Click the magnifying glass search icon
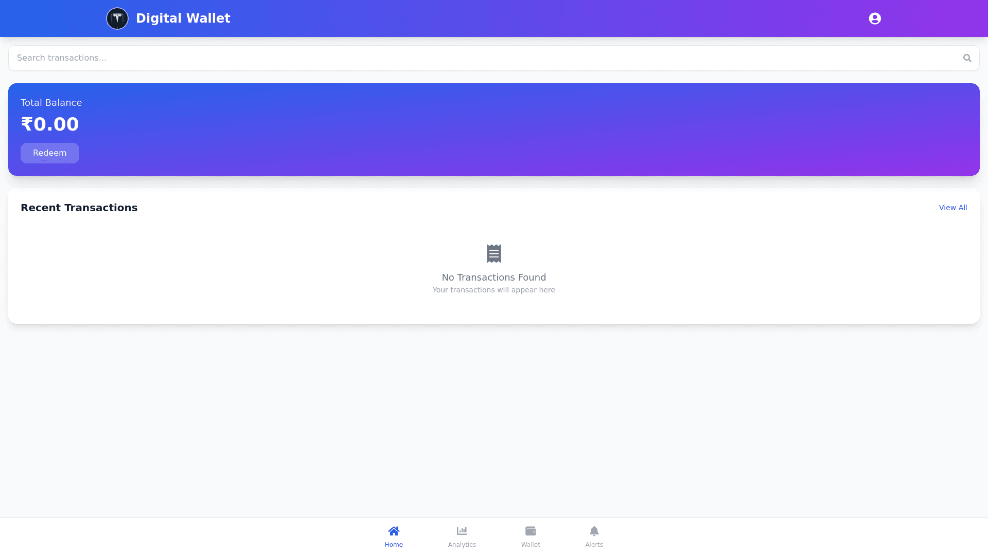This screenshot has width=988, height=555. tap(967, 58)
